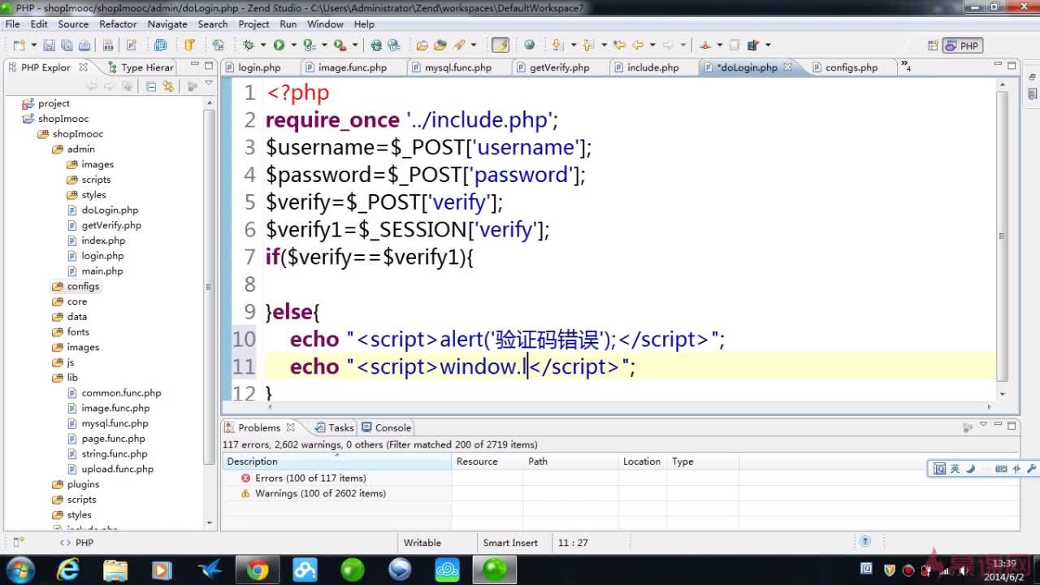Image resolution: width=1040 pixels, height=585 pixels.
Task: Switch to the getVerify.php editor tab
Action: (x=559, y=67)
